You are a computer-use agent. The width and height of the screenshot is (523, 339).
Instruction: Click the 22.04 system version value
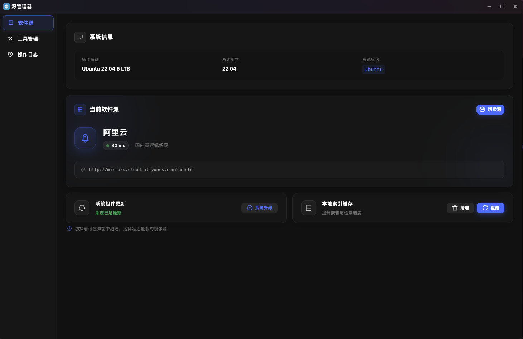[x=229, y=69]
